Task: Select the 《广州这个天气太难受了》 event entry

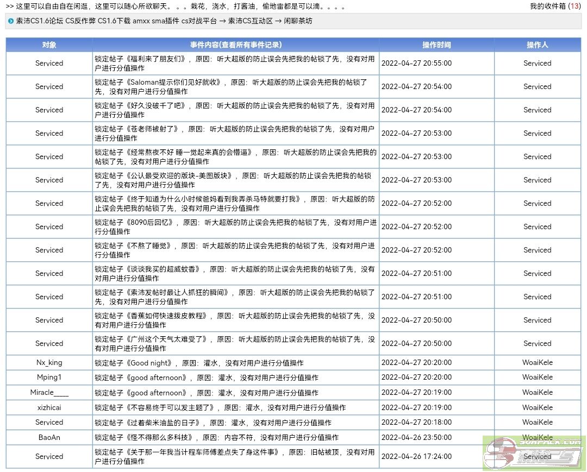Action: 235,343
